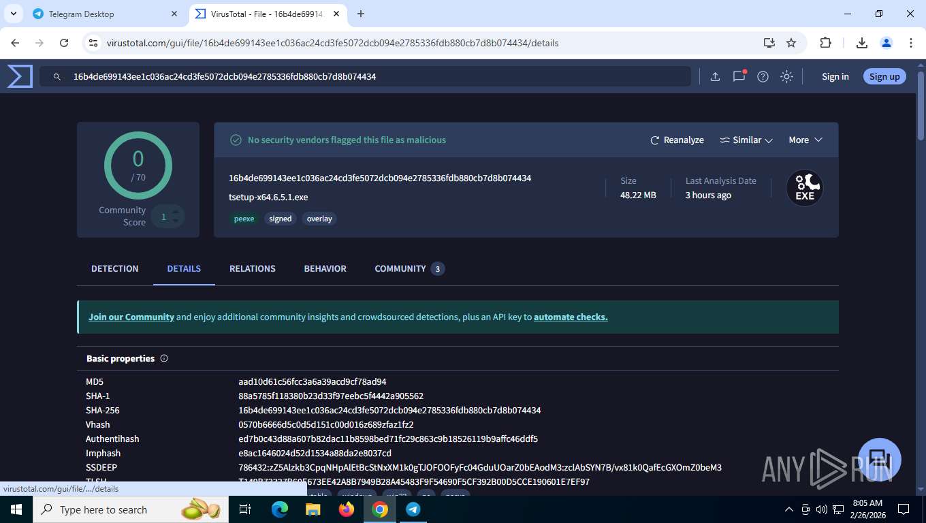The height and width of the screenshot is (523, 926).
Task: View site information icon in address bar
Action: 93,43
